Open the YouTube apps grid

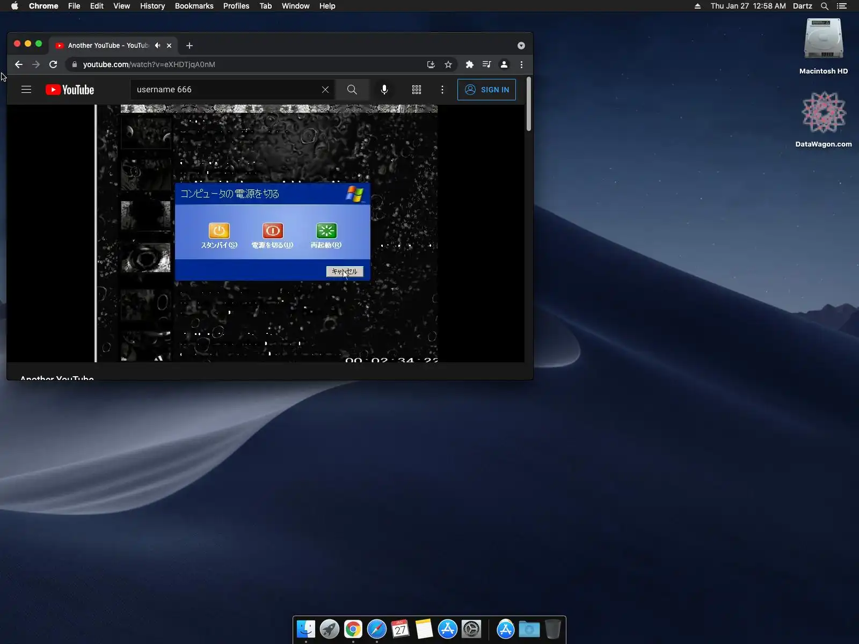417,90
